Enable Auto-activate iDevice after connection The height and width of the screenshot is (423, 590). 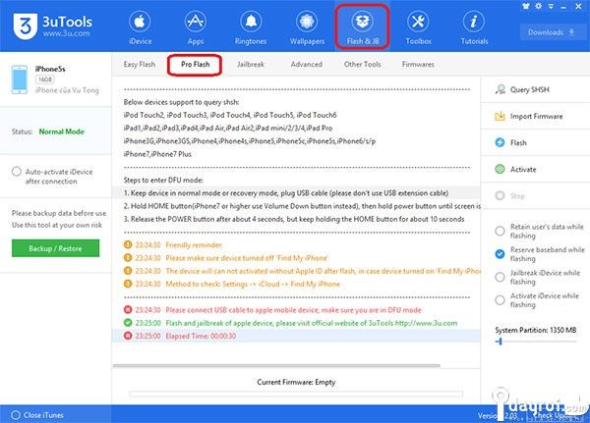tap(17, 172)
